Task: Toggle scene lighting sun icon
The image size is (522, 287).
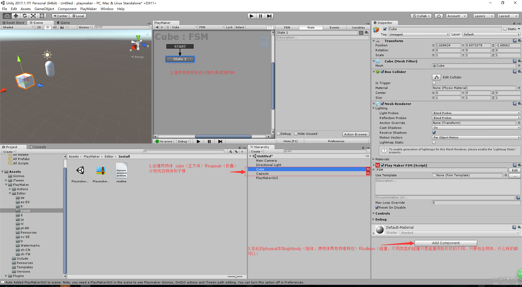Action: (48, 27)
